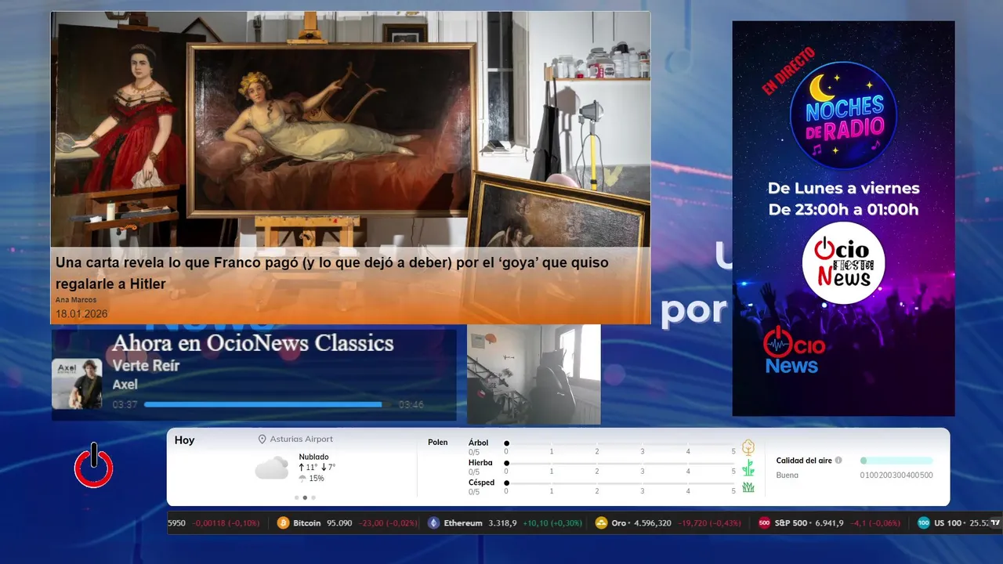This screenshot has height=564, width=1003.
Task: Click the Hoy tab in weather widget
Action: pyautogui.click(x=185, y=440)
